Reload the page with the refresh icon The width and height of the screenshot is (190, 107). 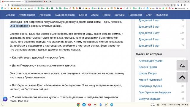(x=9, y=5)
